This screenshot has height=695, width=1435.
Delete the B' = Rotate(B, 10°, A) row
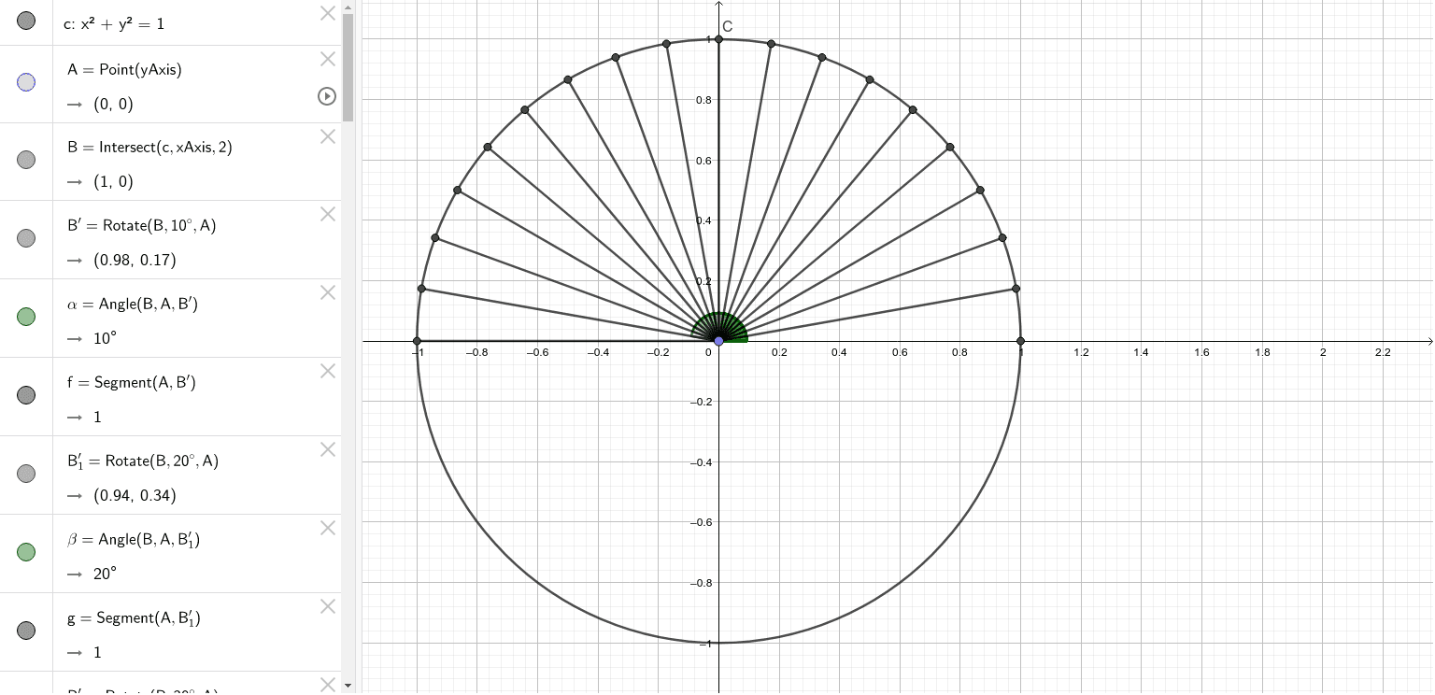[327, 214]
